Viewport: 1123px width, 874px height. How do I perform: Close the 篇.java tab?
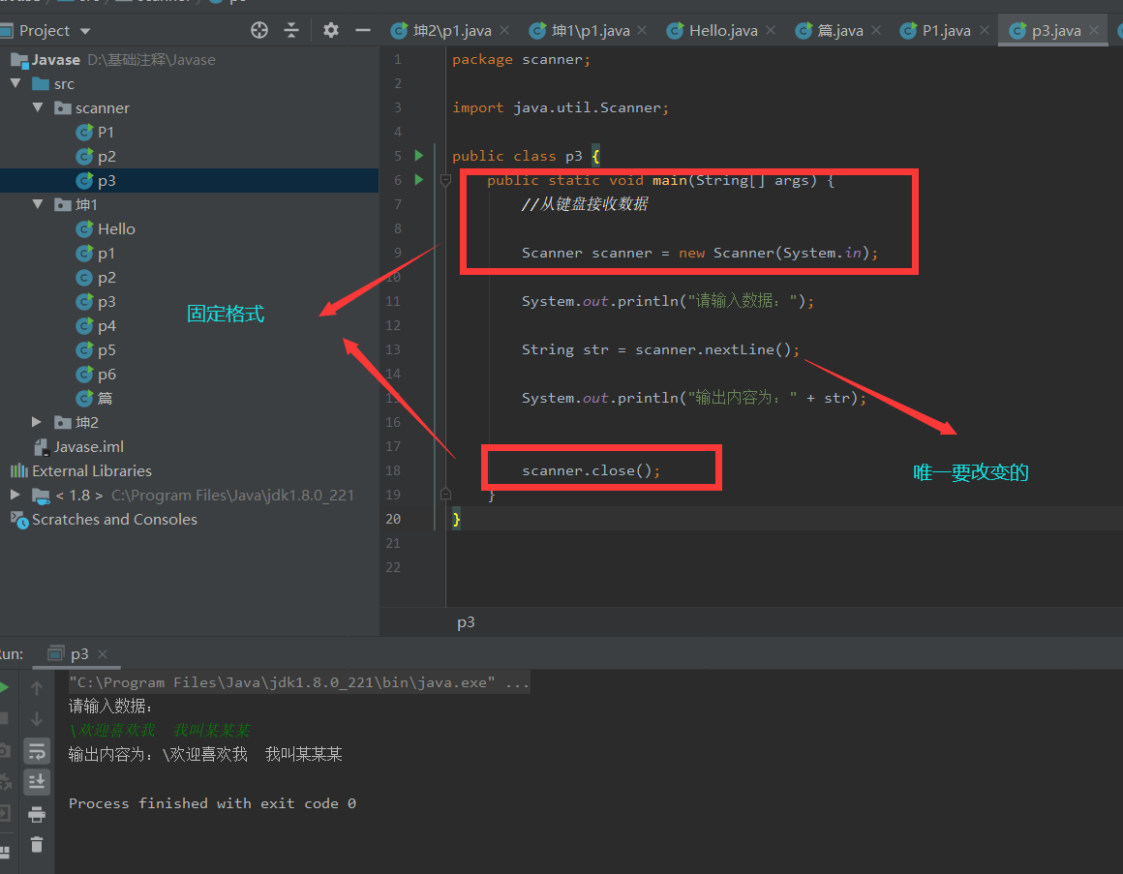pyautogui.click(x=876, y=30)
